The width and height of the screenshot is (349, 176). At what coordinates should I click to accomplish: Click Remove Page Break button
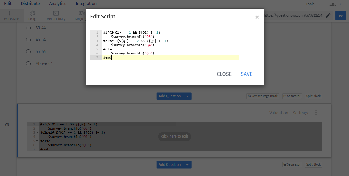tap(263, 96)
